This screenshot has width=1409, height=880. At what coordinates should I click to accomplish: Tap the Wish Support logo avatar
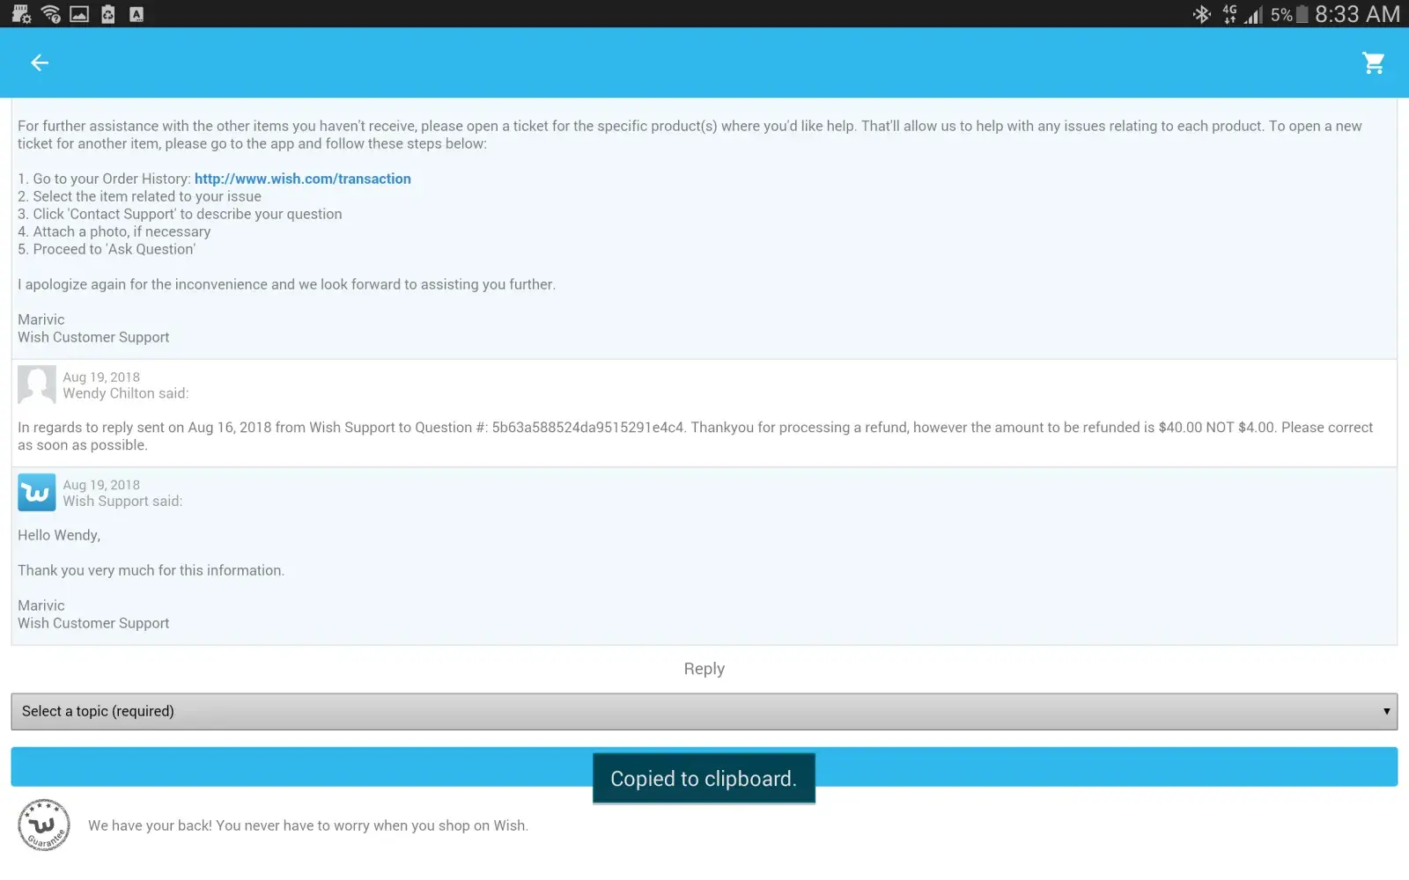click(37, 493)
